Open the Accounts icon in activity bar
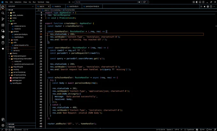Screen dimensions: 217x131 tap(3, 120)
